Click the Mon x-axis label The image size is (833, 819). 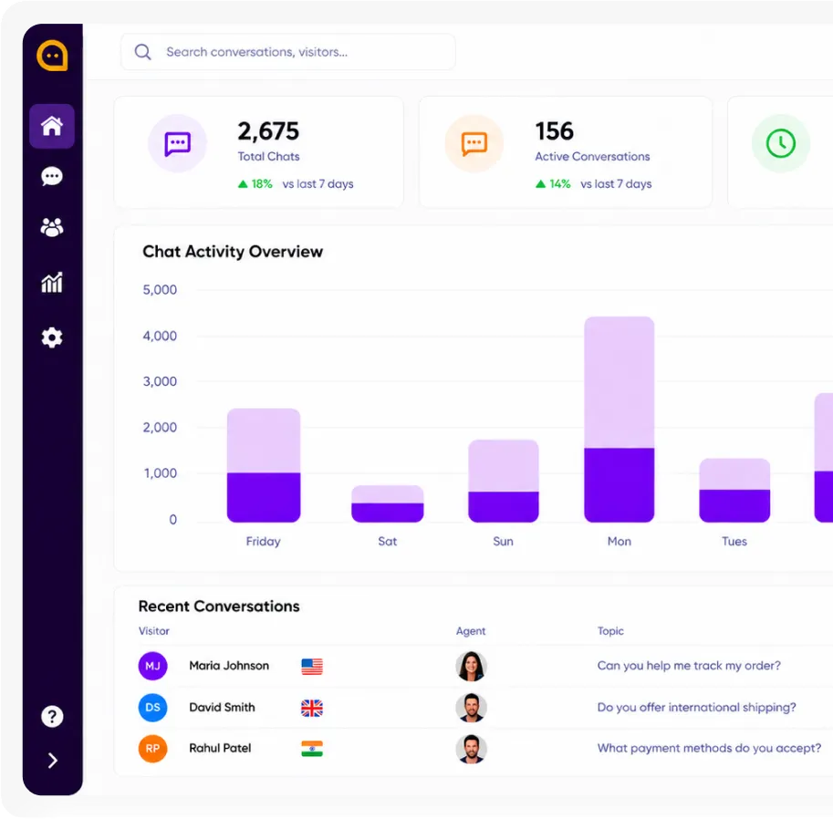(620, 541)
